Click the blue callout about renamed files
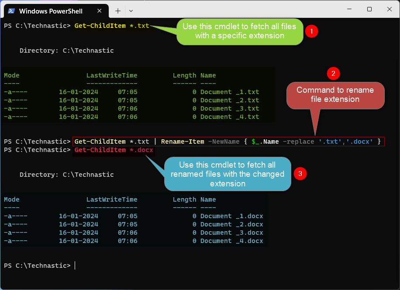 click(227, 174)
